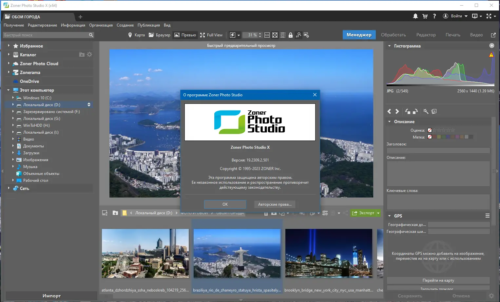Viewport: 500px width, 302px height.
Task: Click the rotate right icon in right panel
Action: coord(415,111)
